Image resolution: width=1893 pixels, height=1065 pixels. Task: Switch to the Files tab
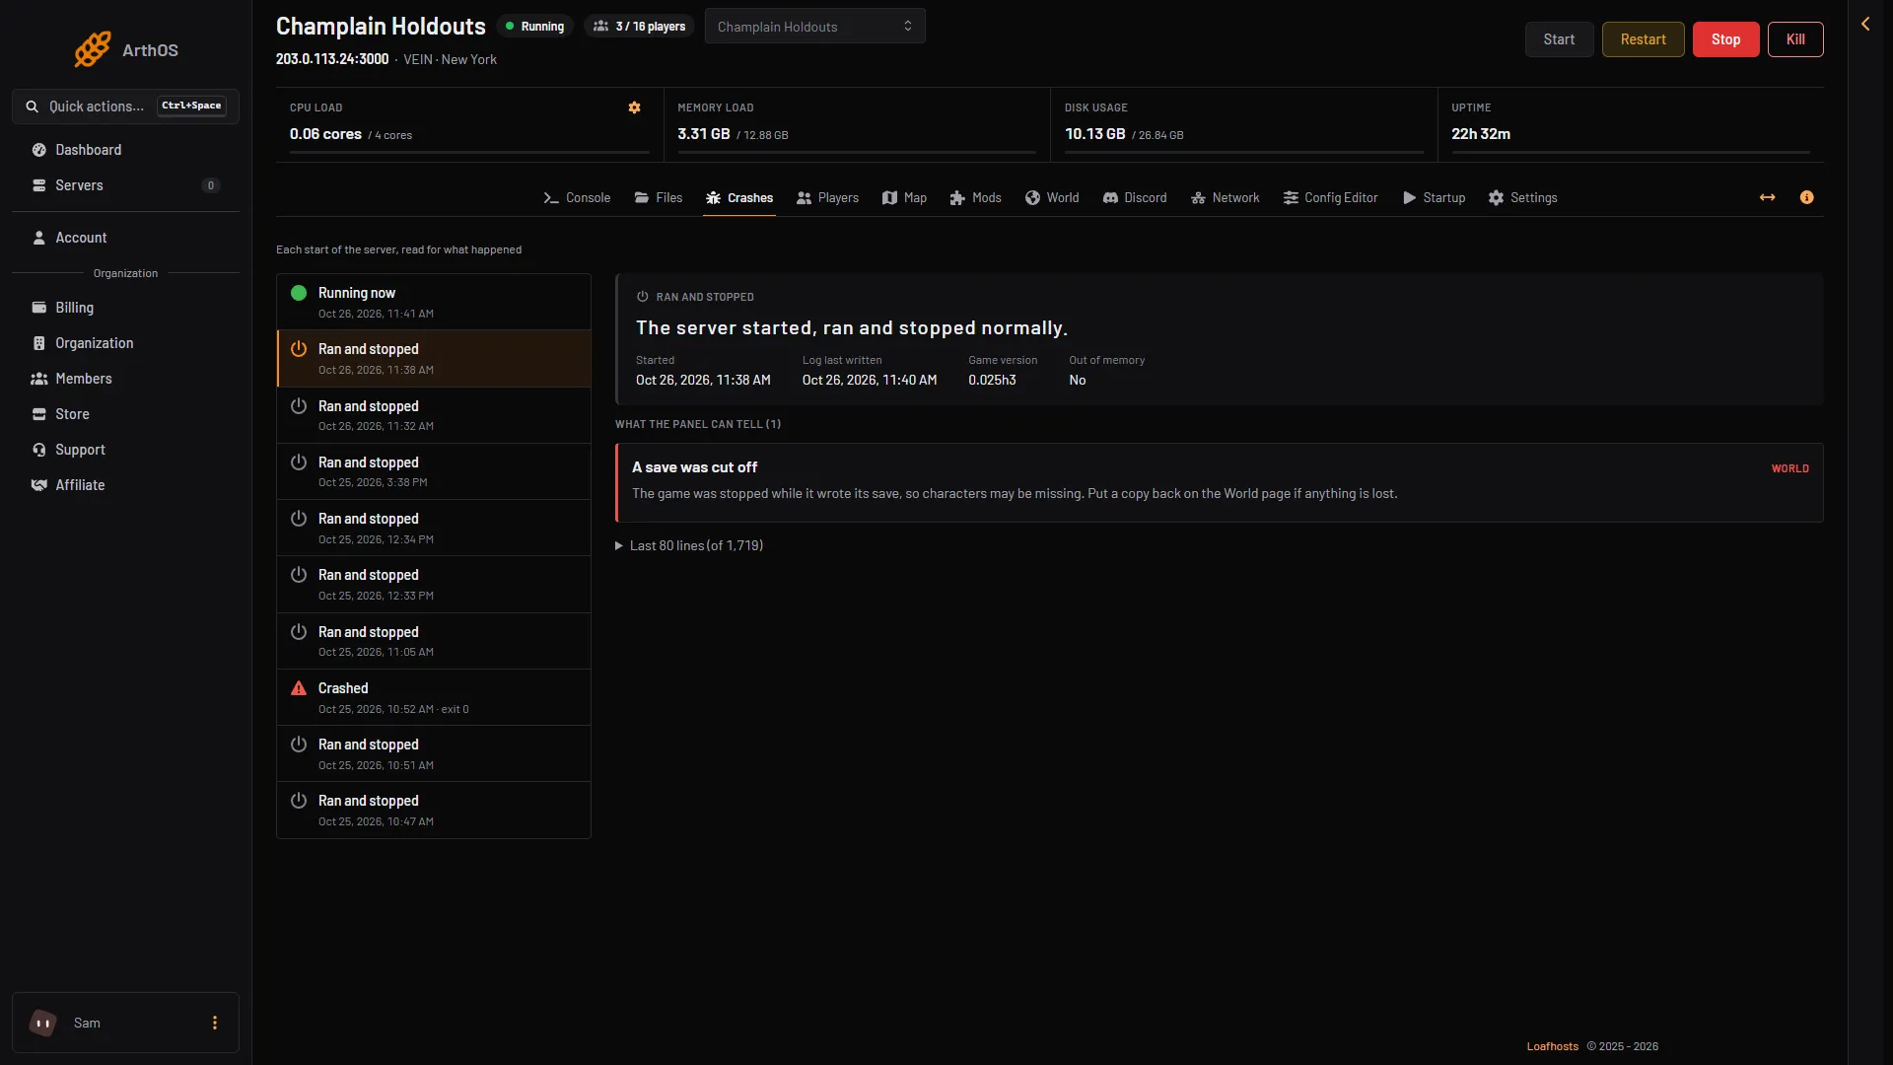[x=659, y=198]
